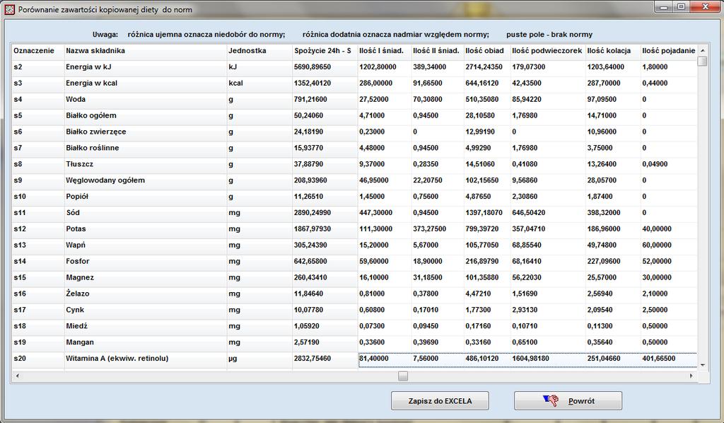Viewport: 724px width, 423px height.
Task: Click value 2832,75460 for Witamina A
Action: (325, 359)
